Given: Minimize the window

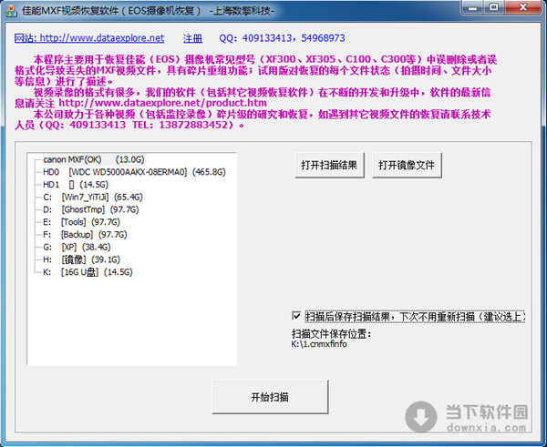Looking at the screenshot, I should click(473, 7).
